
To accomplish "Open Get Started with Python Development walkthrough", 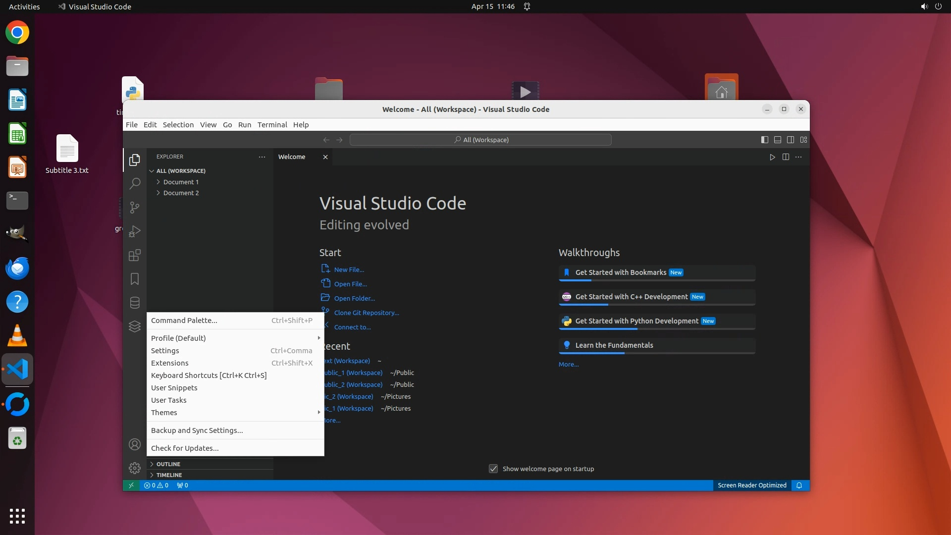I will point(636,321).
